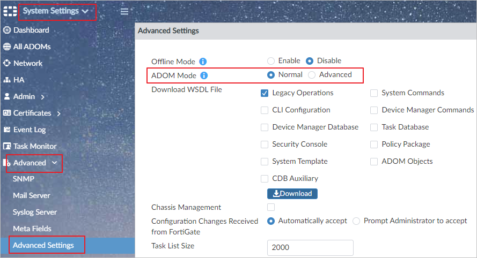Open the Event Log menu item
477x258 pixels.
point(30,130)
